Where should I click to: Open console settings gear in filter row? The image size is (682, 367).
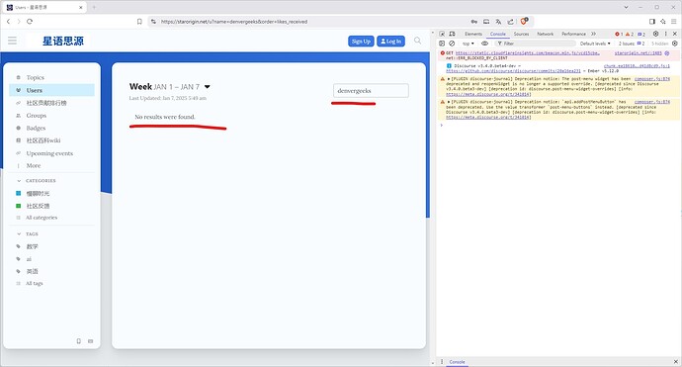675,44
